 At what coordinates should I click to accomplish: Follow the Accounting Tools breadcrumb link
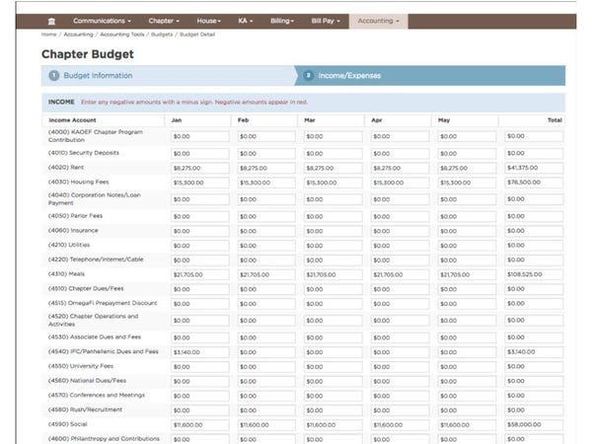[122, 35]
